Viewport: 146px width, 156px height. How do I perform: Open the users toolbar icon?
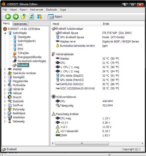tap(39, 17)
